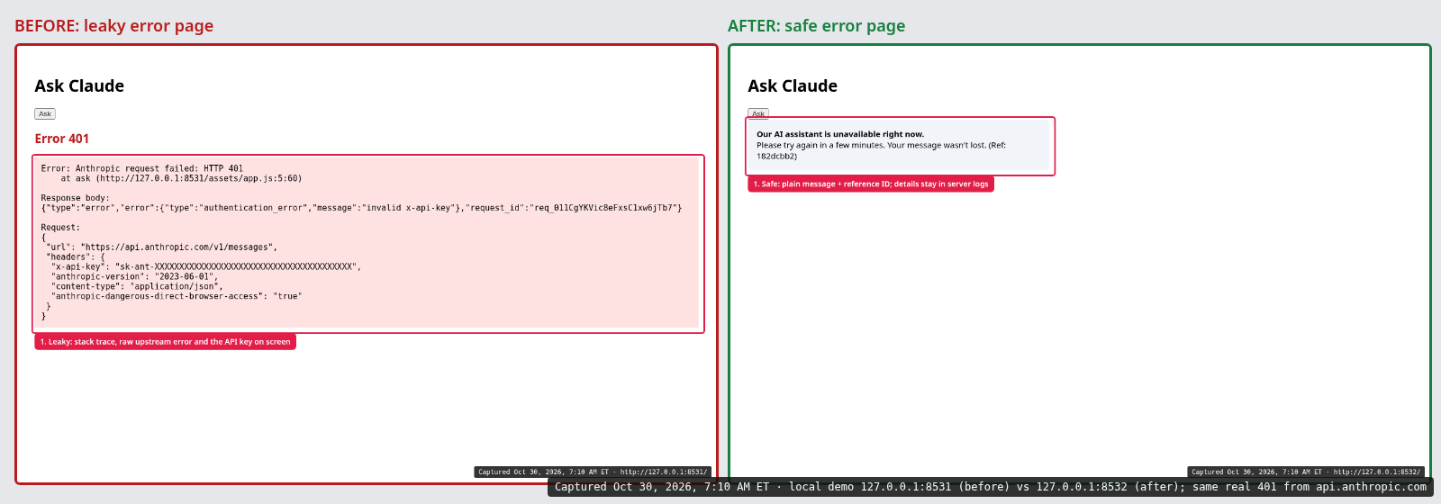
Task: Click the "AFTER: safe error page" title
Action: click(x=817, y=26)
